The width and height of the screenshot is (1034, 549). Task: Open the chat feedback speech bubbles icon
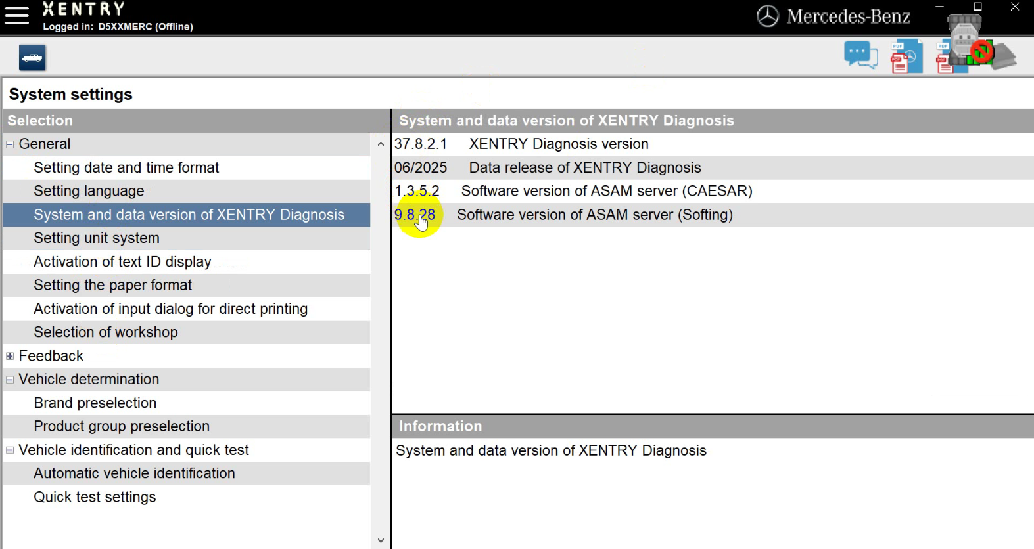[x=860, y=56]
